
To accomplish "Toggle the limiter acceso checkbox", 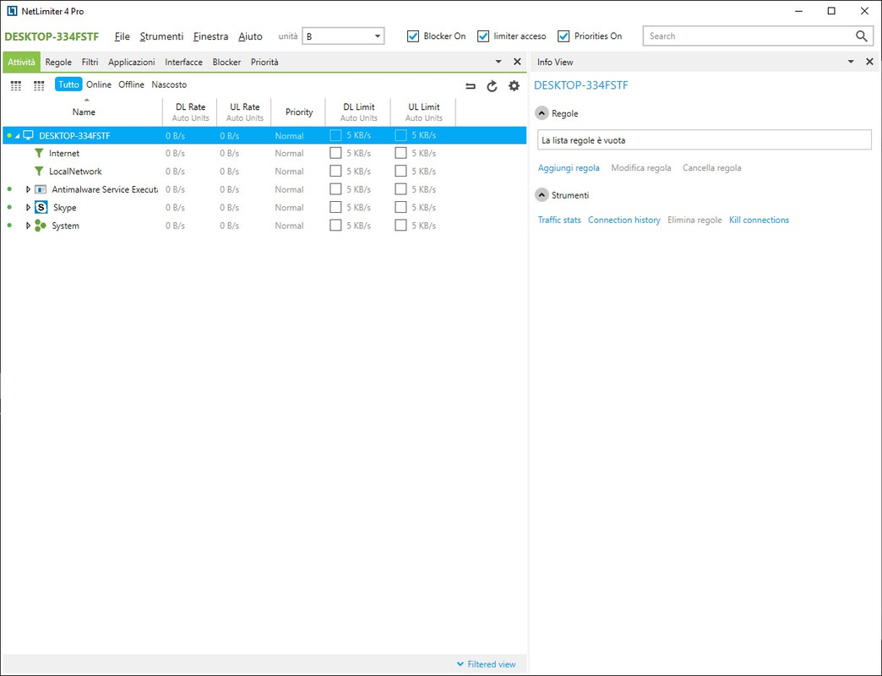I will tap(483, 36).
